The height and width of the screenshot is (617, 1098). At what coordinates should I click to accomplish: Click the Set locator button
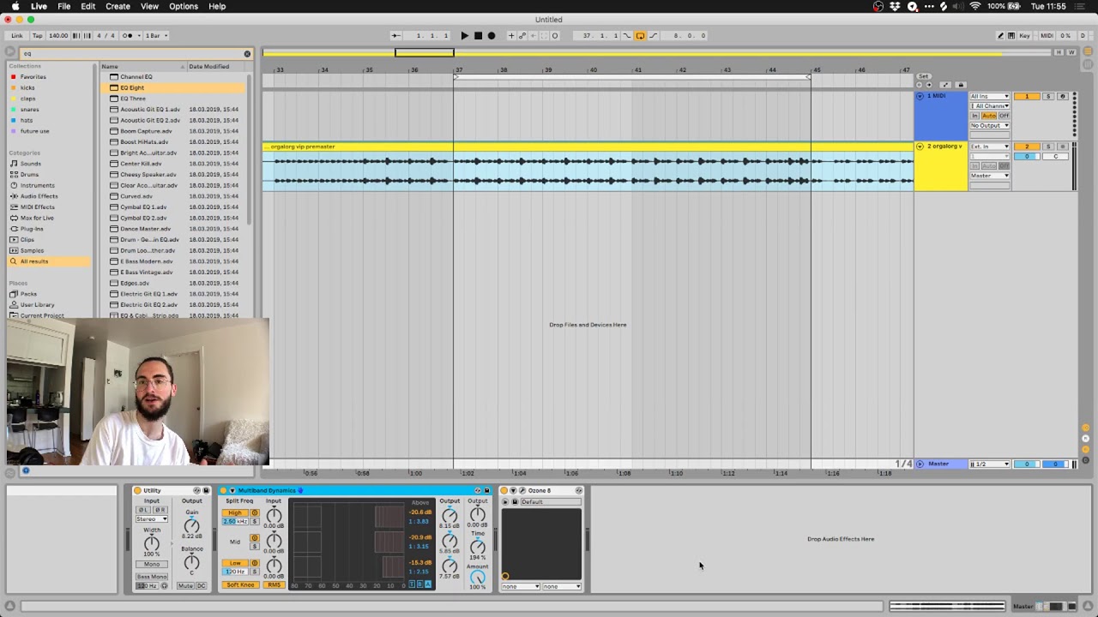click(x=923, y=76)
